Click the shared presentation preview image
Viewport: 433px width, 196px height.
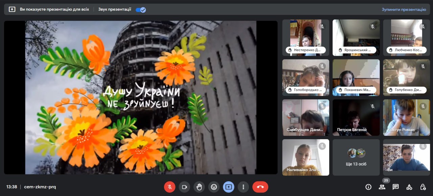click(141, 97)
